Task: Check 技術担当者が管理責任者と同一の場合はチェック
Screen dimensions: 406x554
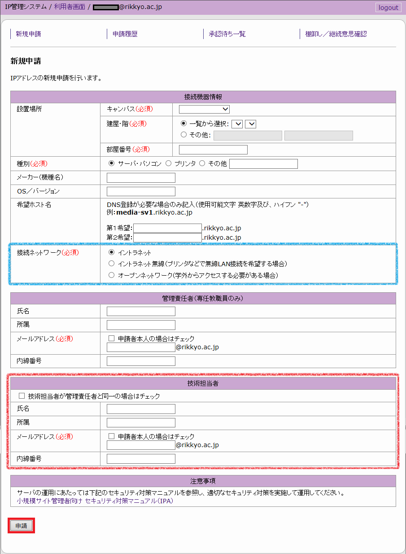Action: [x=22, y=396]
